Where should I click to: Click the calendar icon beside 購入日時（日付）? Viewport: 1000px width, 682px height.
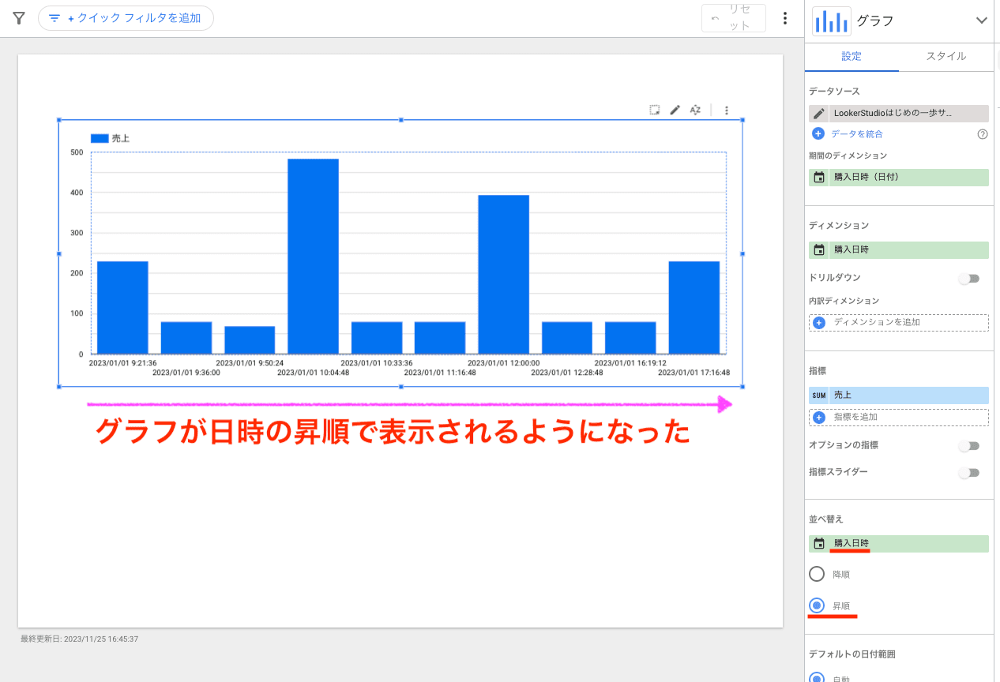[819, 177]
